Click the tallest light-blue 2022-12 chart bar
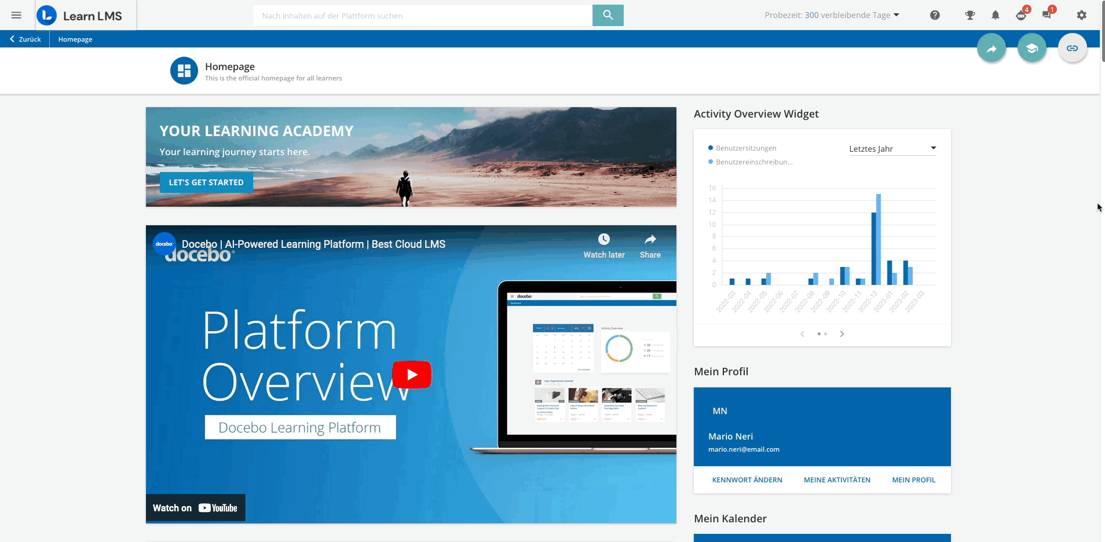Screen dimensions: 1105x542 tap(879, 239)
